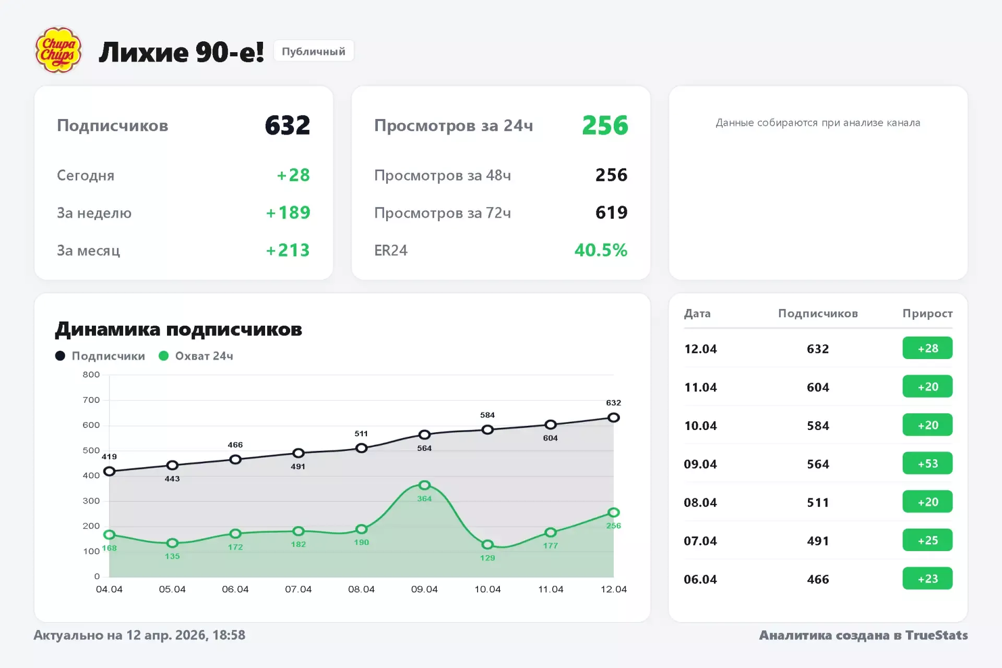Click the 584 subscribers point on 10.04

coord(487,430)
